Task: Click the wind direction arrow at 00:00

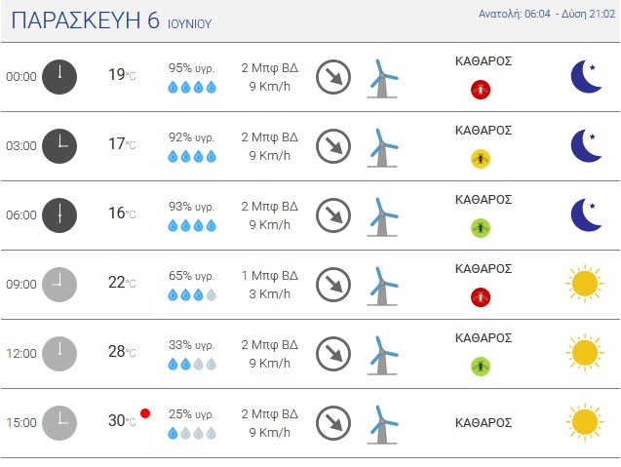Action: 333,77
